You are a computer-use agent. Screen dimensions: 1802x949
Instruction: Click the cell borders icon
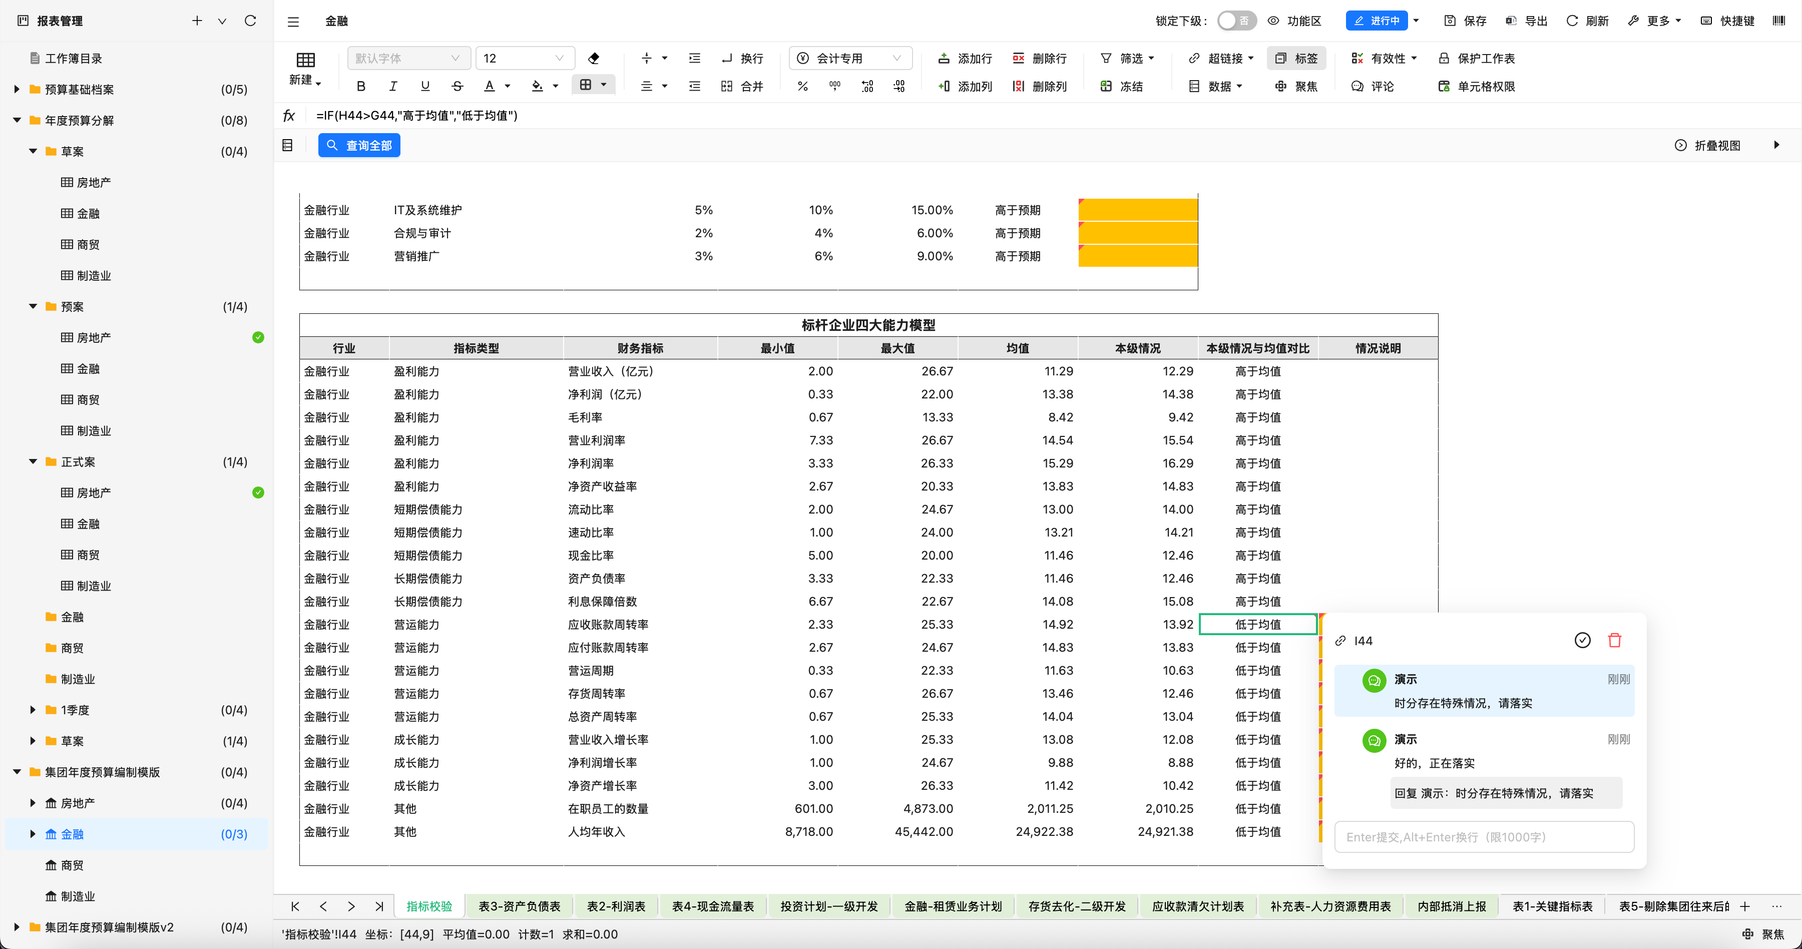click(586, 85)
